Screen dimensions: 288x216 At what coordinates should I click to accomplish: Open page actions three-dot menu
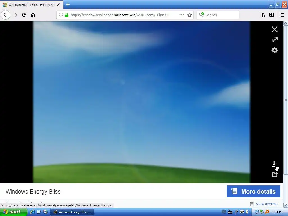point(181,15)
